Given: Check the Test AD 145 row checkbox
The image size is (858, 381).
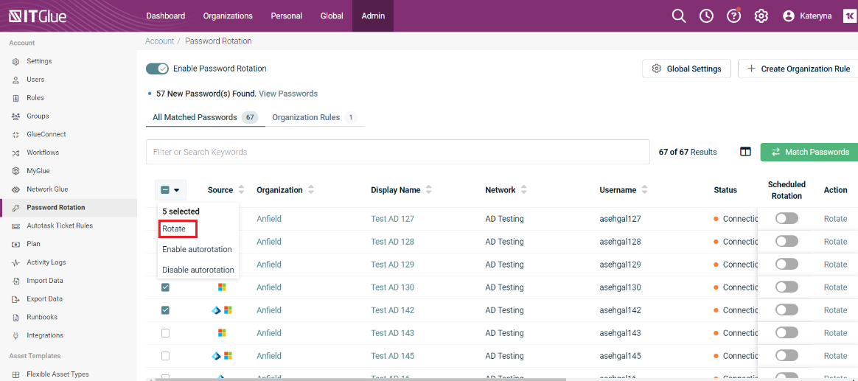Looking at the screenshot, I should (165, 356).
